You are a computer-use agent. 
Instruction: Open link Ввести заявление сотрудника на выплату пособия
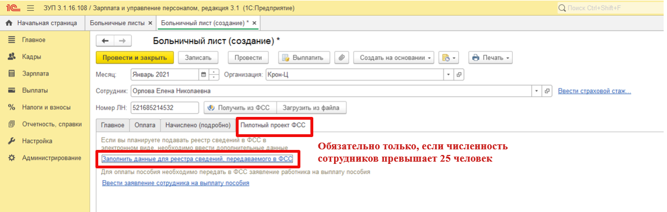176,183
